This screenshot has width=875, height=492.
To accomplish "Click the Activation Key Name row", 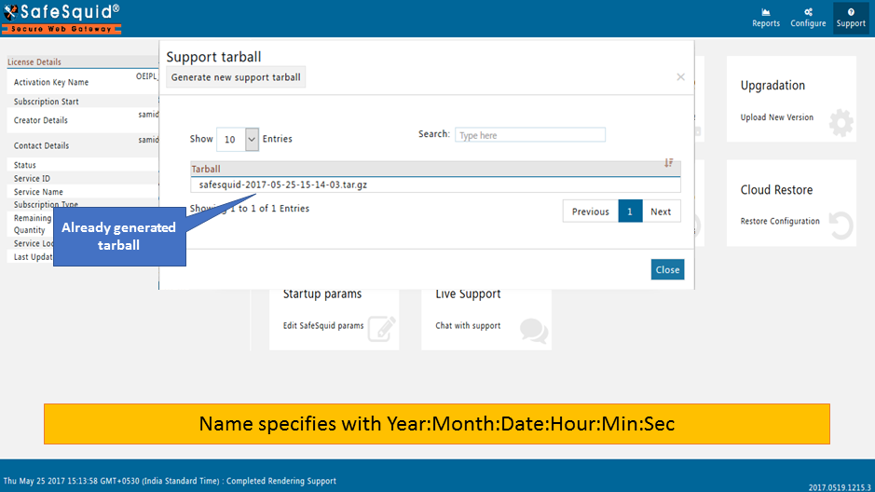I will pos(83,82).
